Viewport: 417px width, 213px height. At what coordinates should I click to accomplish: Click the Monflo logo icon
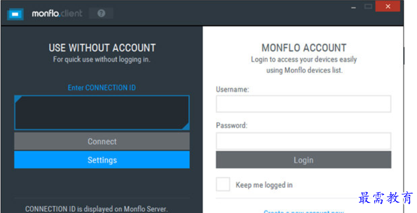click(x=15, y=14)
